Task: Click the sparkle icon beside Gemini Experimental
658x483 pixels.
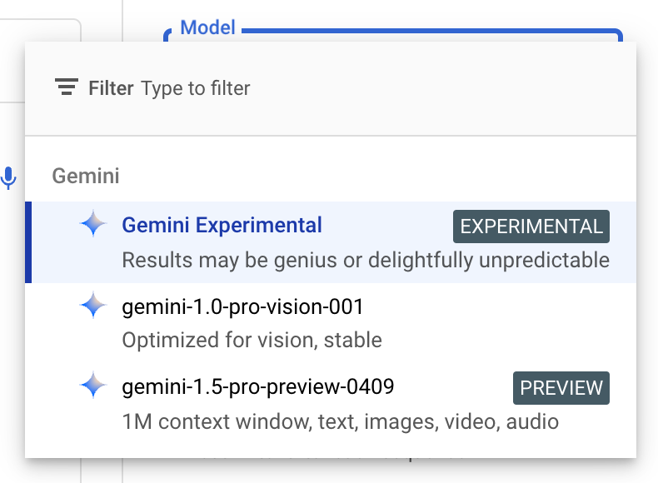Action: click(93, 224)
